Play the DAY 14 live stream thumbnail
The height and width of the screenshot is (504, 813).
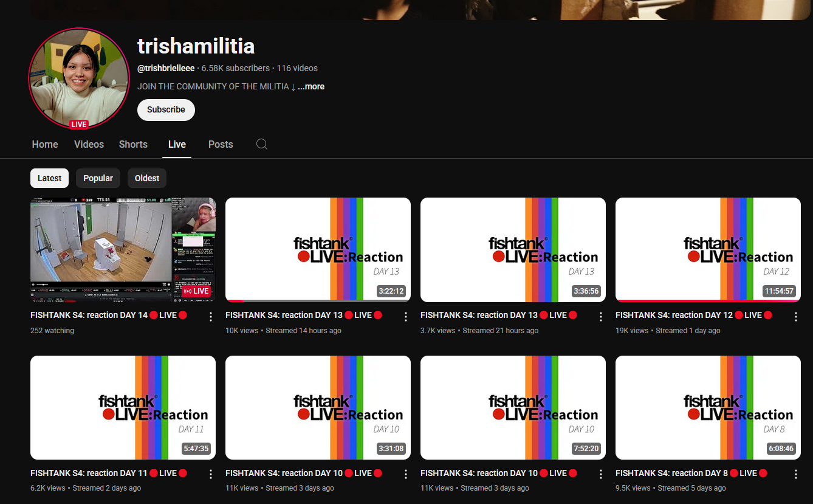[x=123, y=250]
